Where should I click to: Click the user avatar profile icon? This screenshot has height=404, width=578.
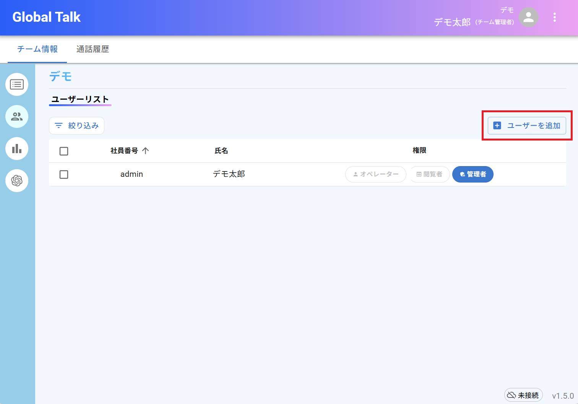point(529,17)
